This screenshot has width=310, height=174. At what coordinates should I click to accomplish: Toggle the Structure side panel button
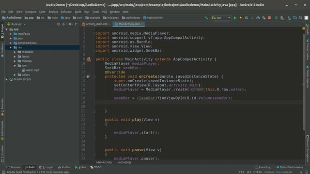click(x=2, y=154)
